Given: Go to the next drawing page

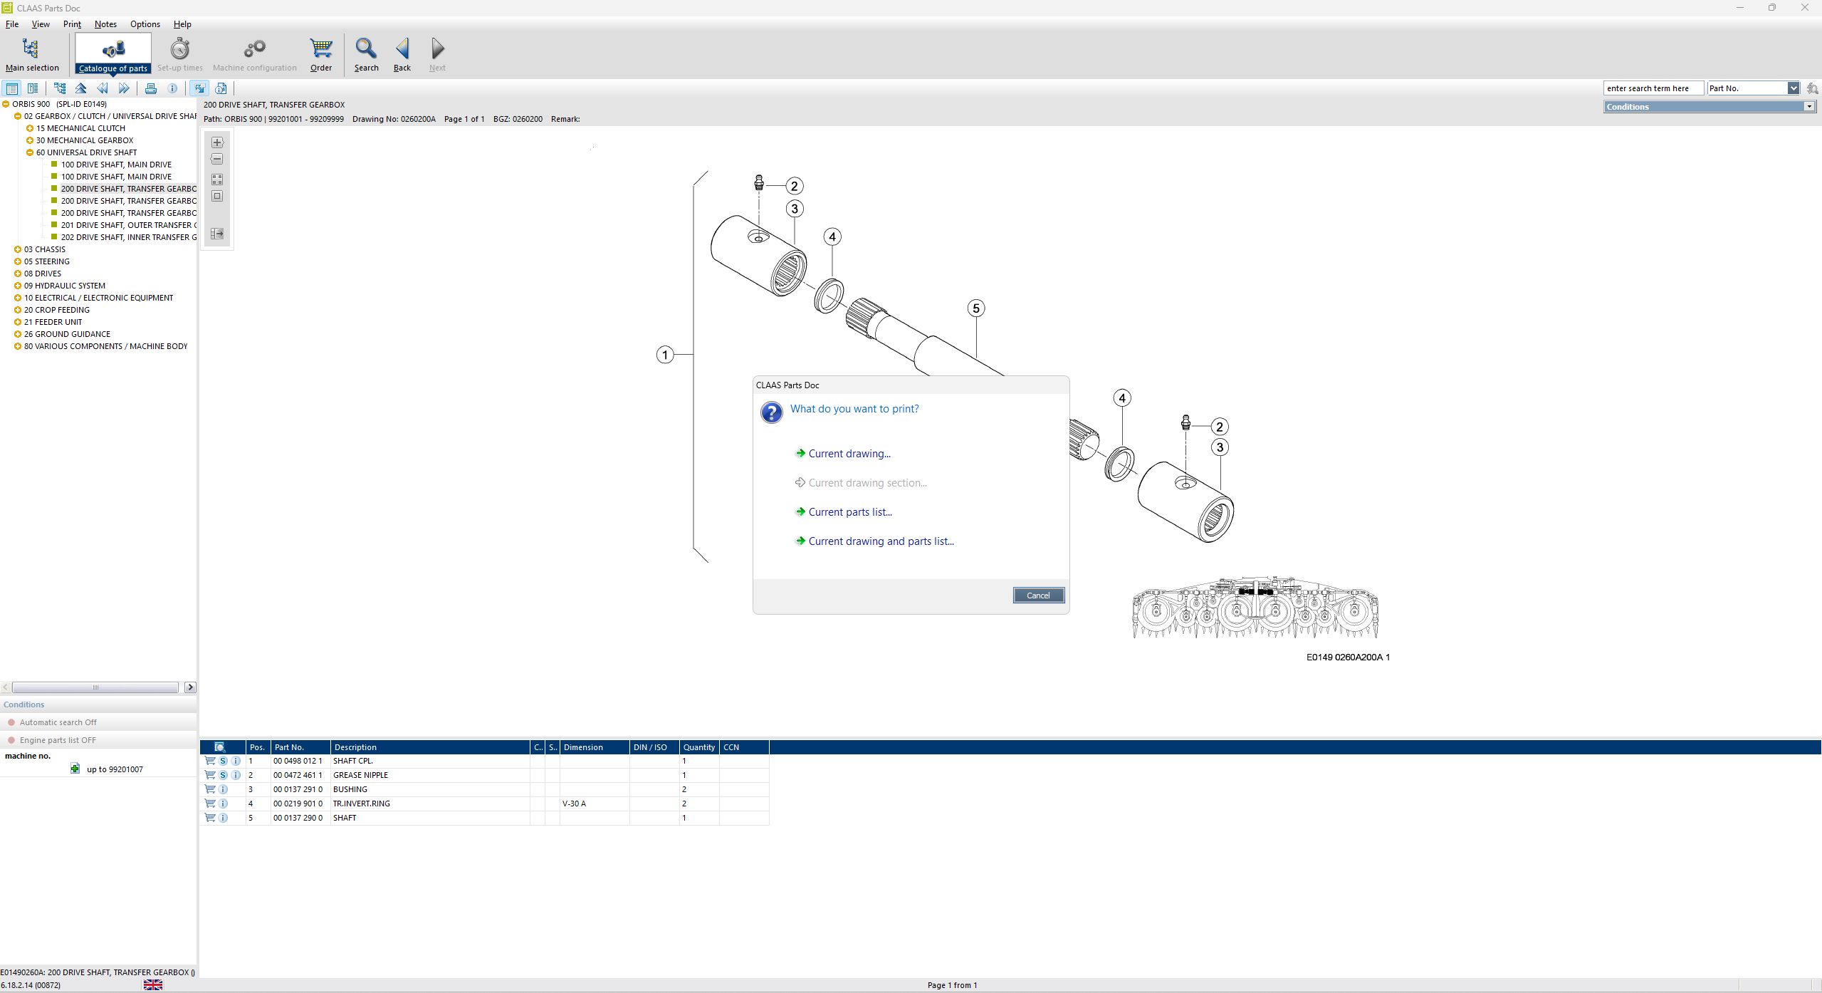Looking at the screenshot, I should [x=124, y=88].
